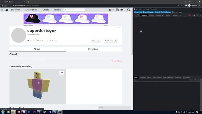
Task: Click the Robux balance icon
Action: point(122,10)
